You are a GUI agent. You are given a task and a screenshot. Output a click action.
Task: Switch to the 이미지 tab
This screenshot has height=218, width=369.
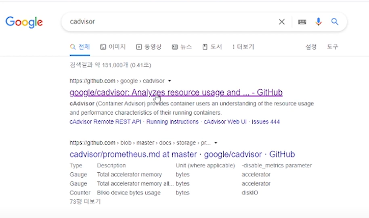pos(113,47)
